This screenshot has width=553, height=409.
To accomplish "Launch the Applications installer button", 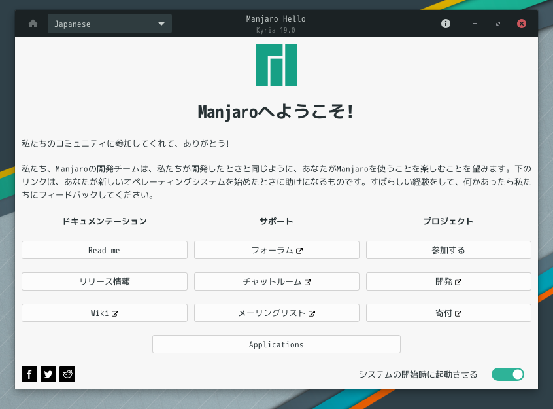I will pos(276,344).
